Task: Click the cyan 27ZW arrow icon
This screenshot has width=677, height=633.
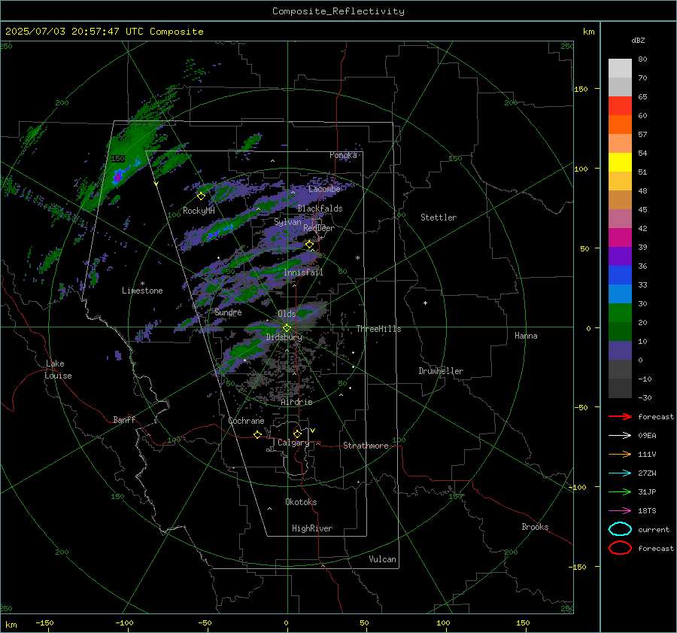Action: (620, 473)
